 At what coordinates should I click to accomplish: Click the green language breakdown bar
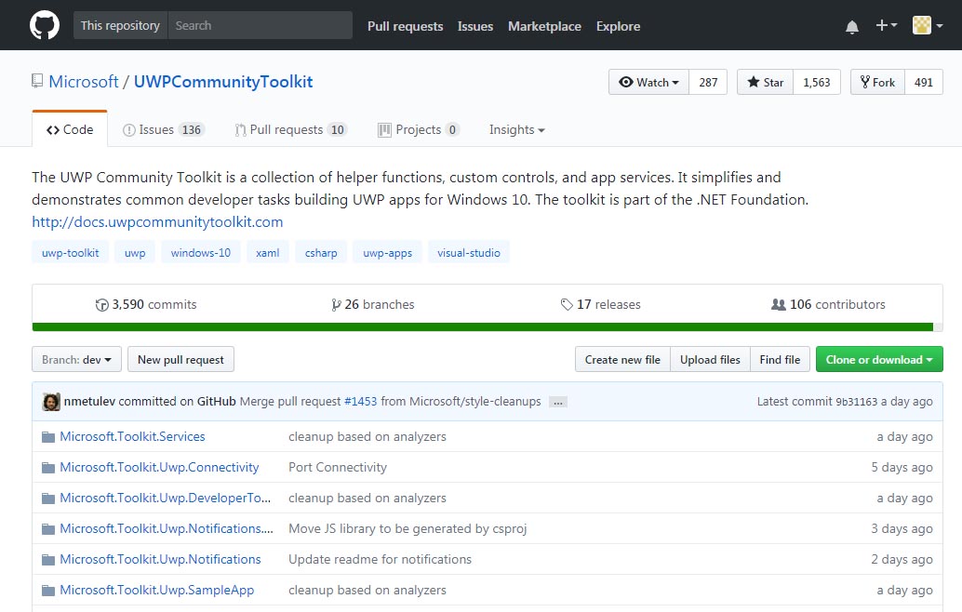482,326
